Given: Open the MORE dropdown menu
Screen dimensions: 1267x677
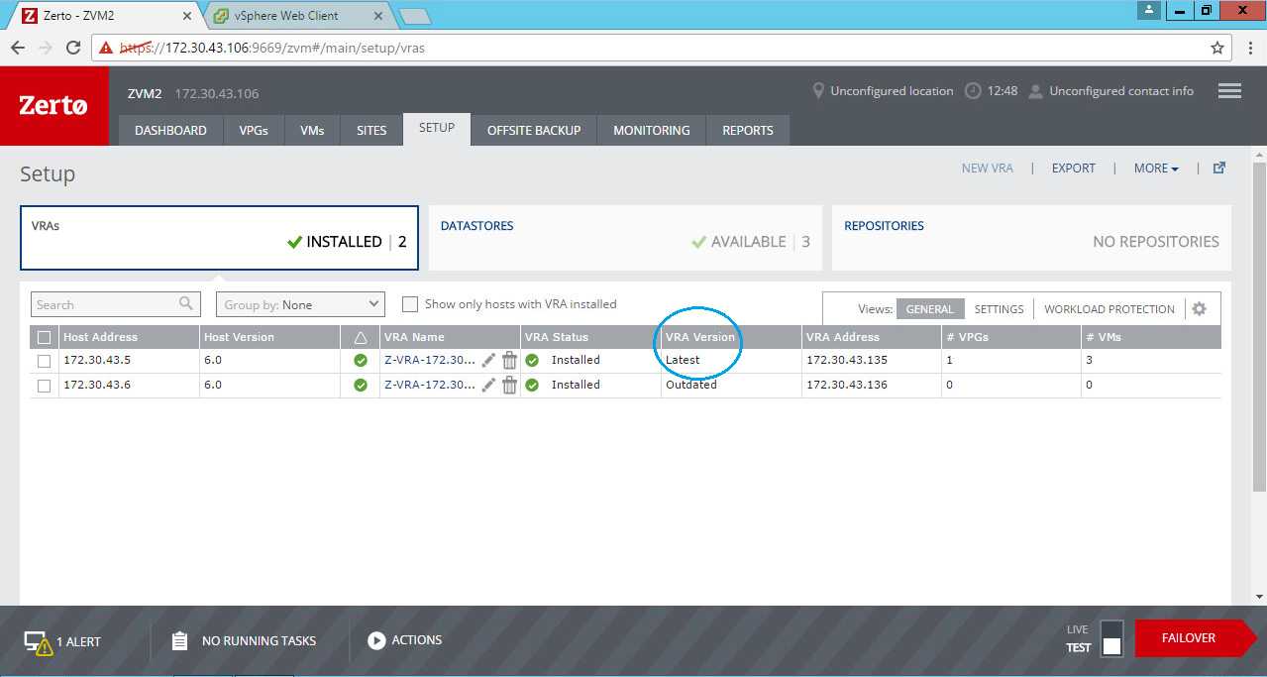Looking at the screenshot, I should [x=1155, y=169].
